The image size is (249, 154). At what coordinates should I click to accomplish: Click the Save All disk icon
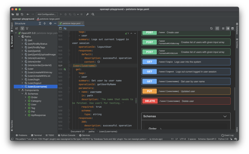click(17, 14)
